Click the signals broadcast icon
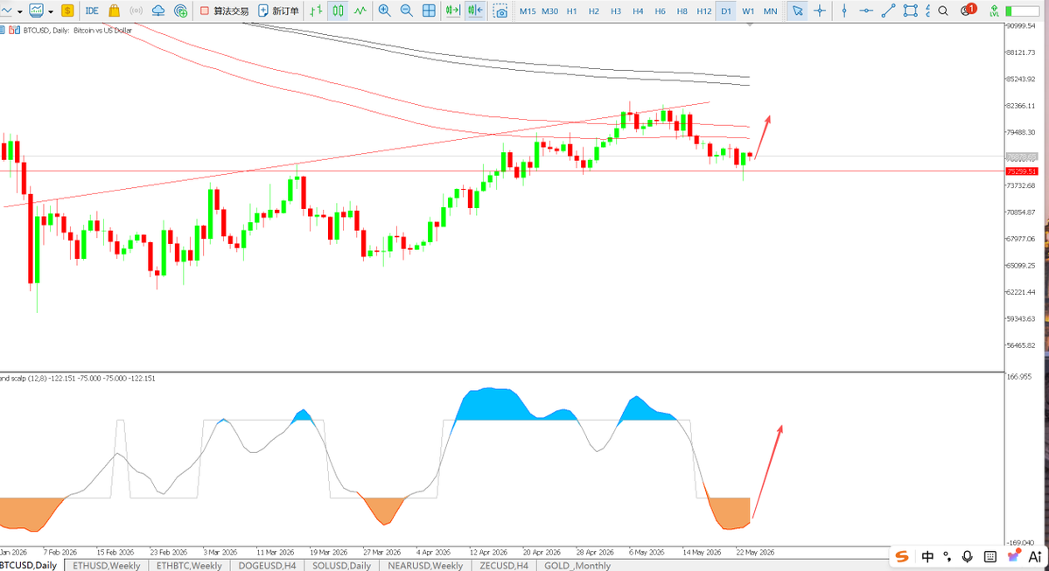 [x=136, y=10]
